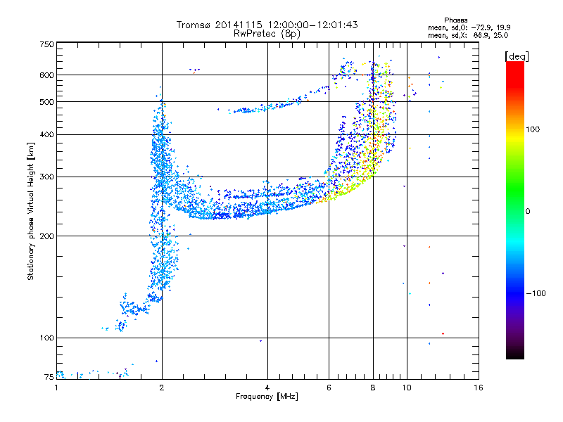Click the x-axis tick label '10'
563x422 pixels.
tap(407, 388)
